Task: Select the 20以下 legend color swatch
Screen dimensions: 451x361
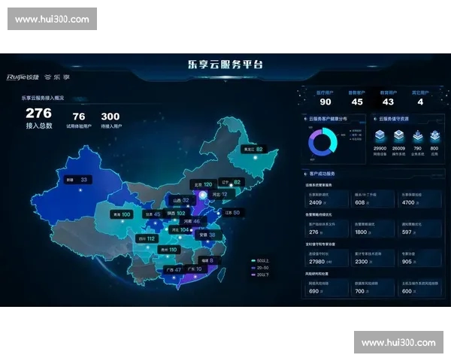Action: pos(253,275)
